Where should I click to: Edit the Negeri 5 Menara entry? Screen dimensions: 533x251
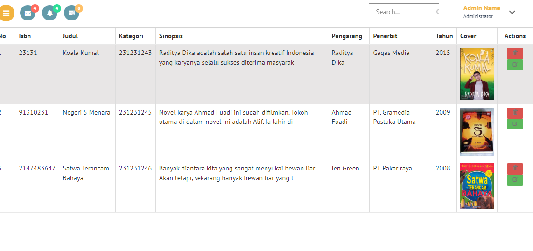pyautogui.click(x=515, y=124)
